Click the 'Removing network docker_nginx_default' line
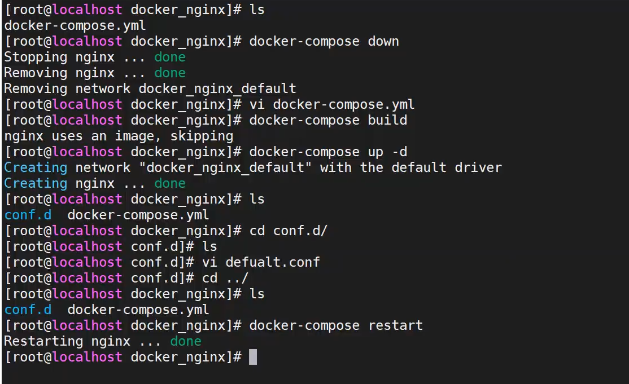The width and height of the screenshot is (629, 384). coord(150,89)
